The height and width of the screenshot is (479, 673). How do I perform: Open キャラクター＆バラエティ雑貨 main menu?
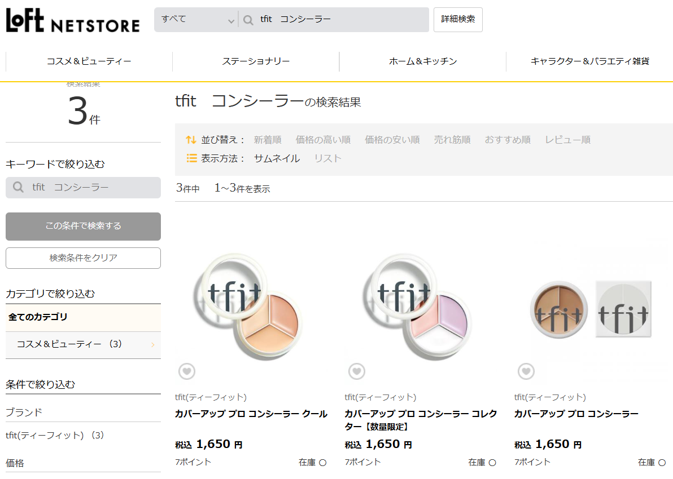590,61
